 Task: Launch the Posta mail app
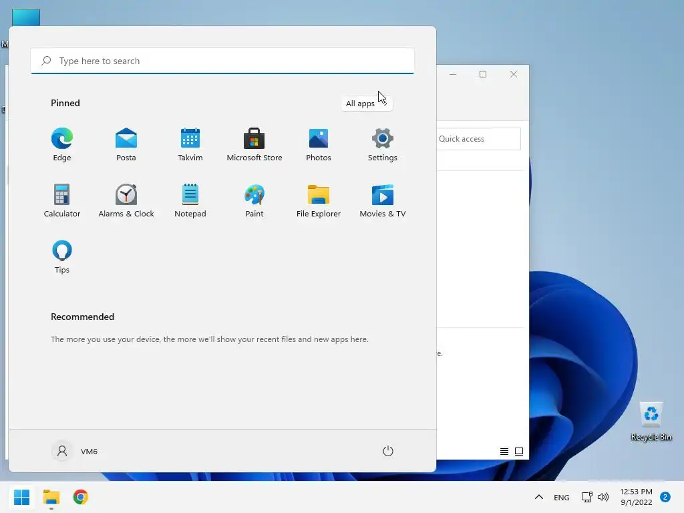point(126,145)
